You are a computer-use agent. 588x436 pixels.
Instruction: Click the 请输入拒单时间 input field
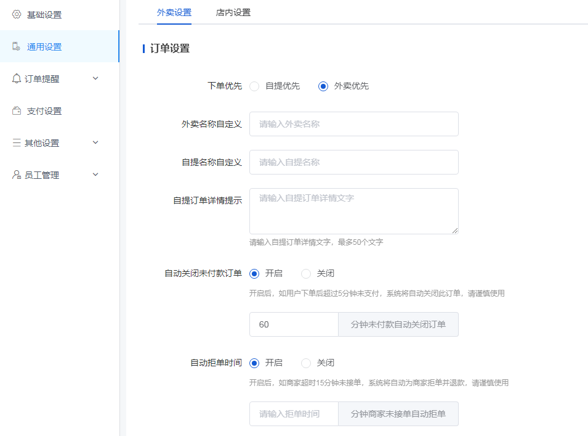[294, 414]
